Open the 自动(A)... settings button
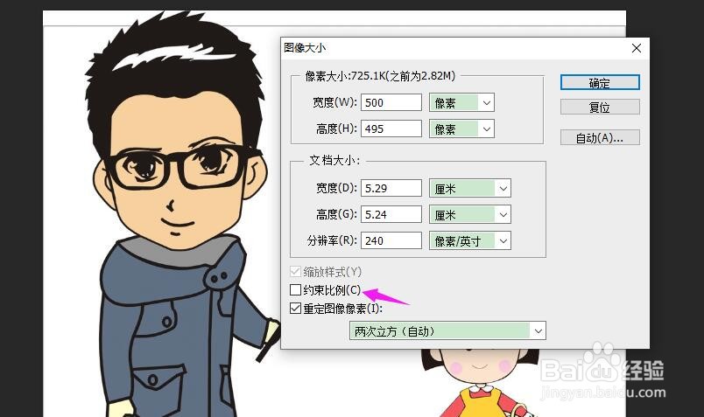Screen dimensions: 704x417 pos(600,137)
